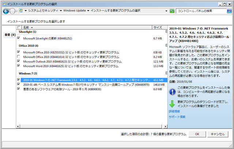The width and height of the screenshot is (234, 149).
Task: Click the 146.8 MB size value
Action: (159, 85)
